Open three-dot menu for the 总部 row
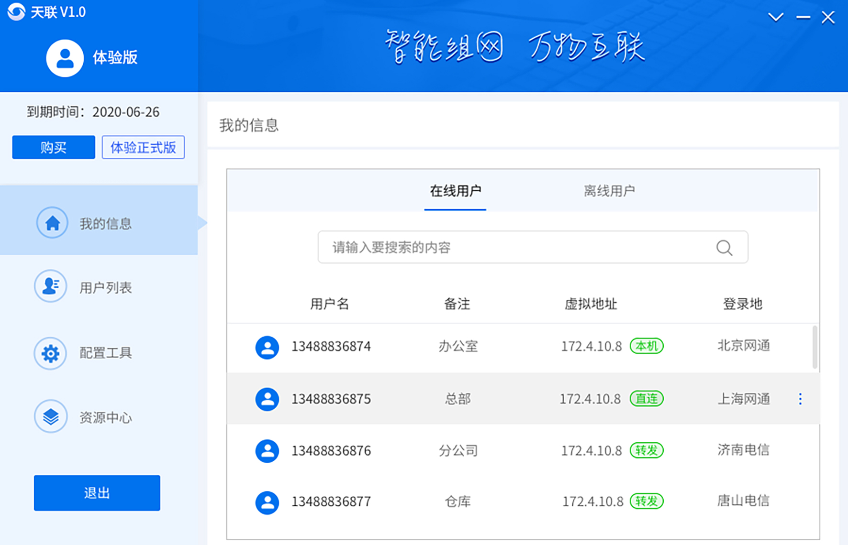 (800, 399)
